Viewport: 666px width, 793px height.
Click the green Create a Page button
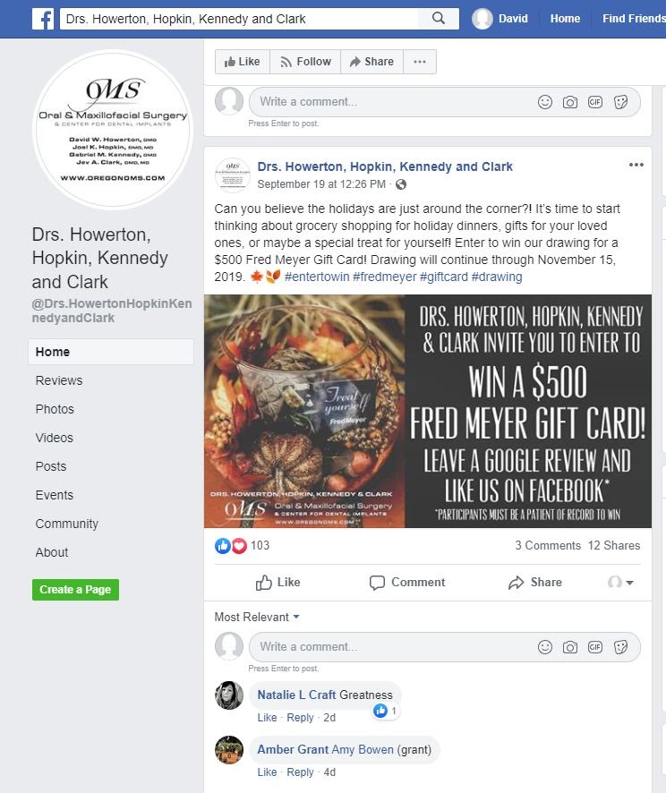75,590
